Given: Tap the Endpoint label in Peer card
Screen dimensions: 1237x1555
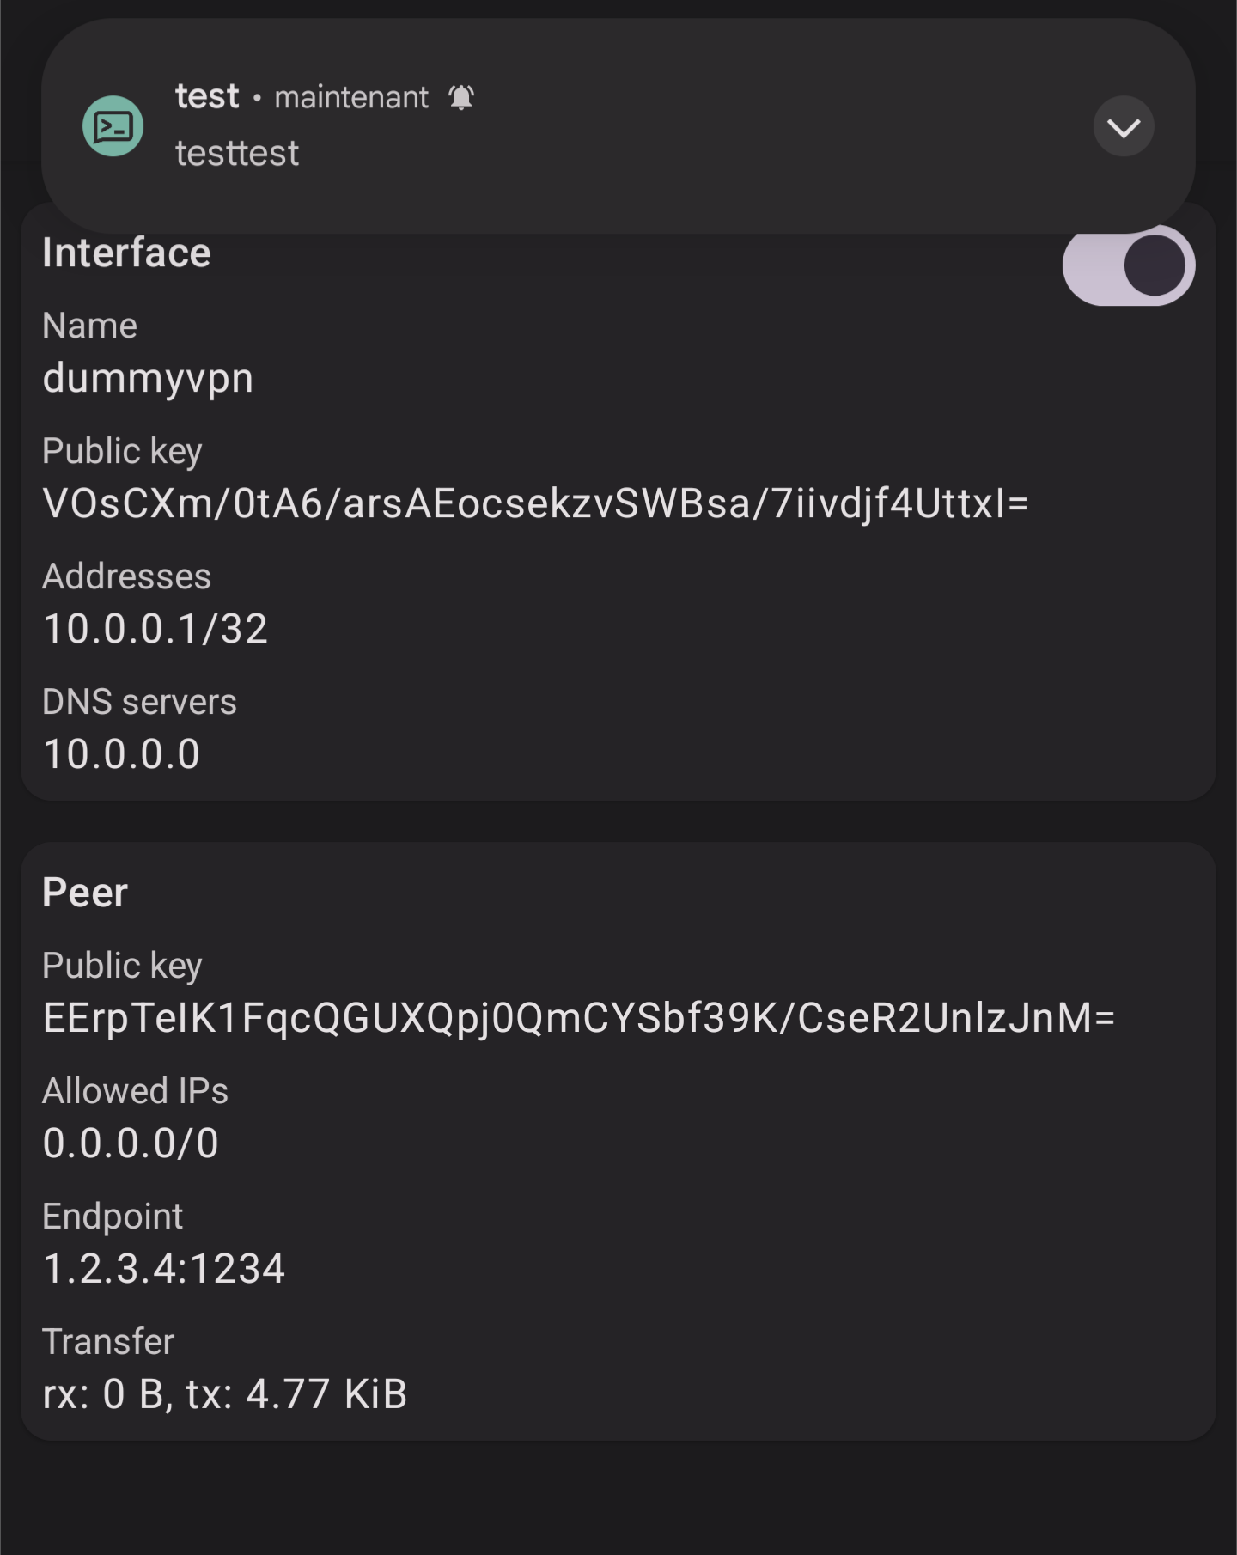Looking at the screenshot, I should [x=113, y=1217].
